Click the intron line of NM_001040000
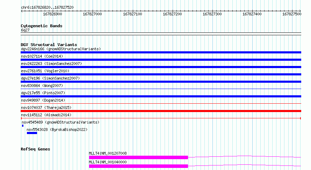Image resolution: width=311 pixels, height=170 pixels. tap(245, 165)
